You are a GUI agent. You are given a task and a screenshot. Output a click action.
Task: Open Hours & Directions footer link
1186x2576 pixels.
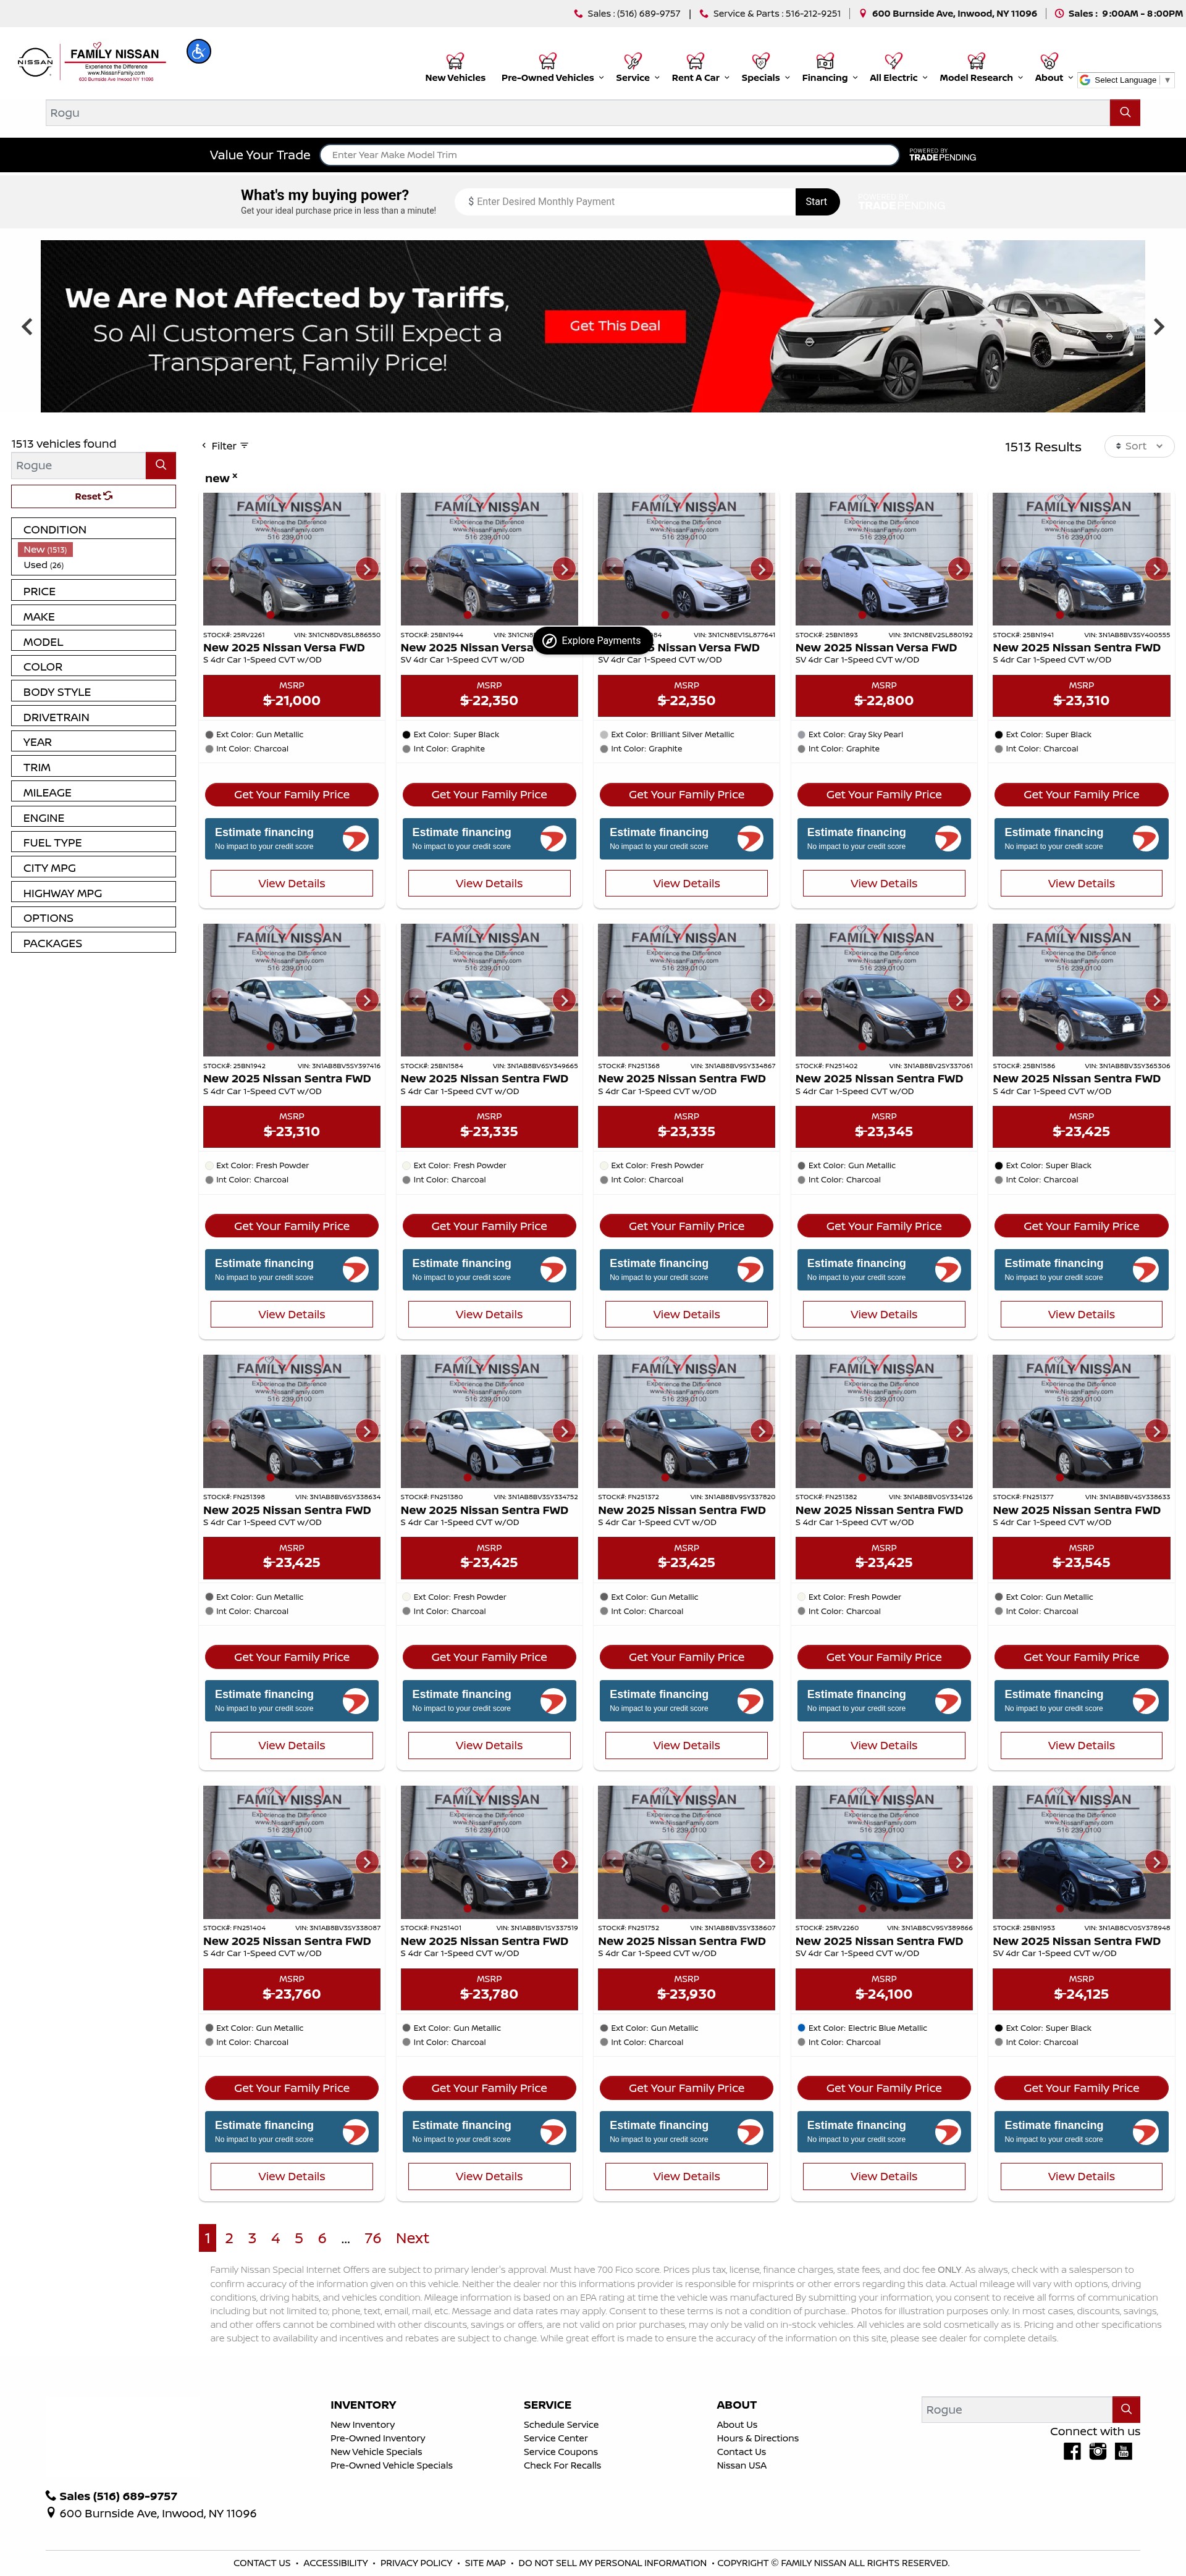[757, 2438]
